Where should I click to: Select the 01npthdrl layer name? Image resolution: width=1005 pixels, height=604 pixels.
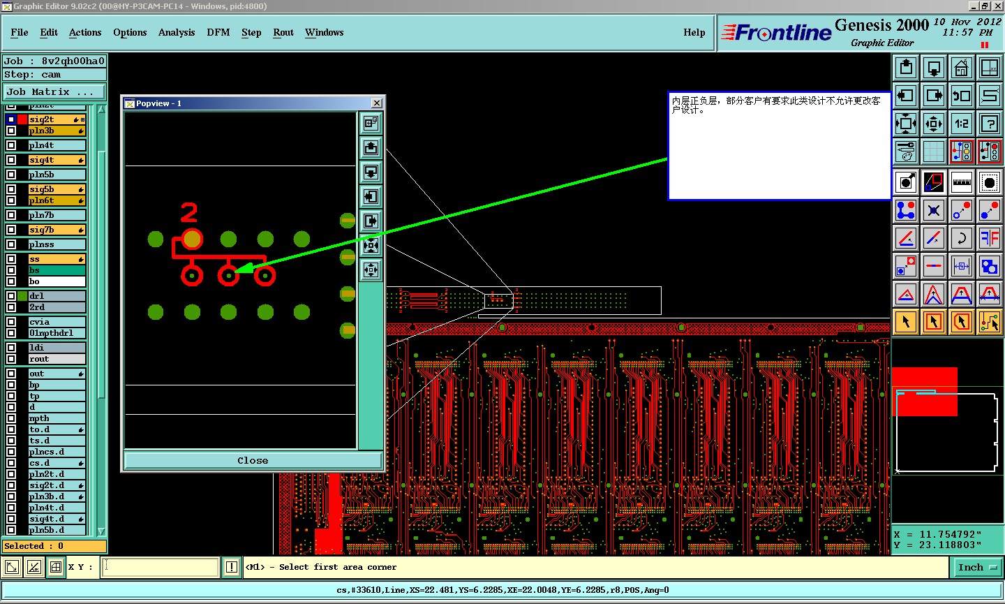(57, 333)
